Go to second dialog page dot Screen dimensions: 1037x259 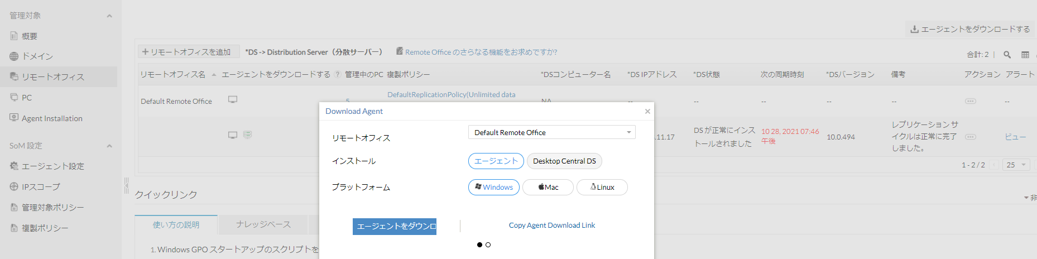pyautogui.click(x=488, y=245)
